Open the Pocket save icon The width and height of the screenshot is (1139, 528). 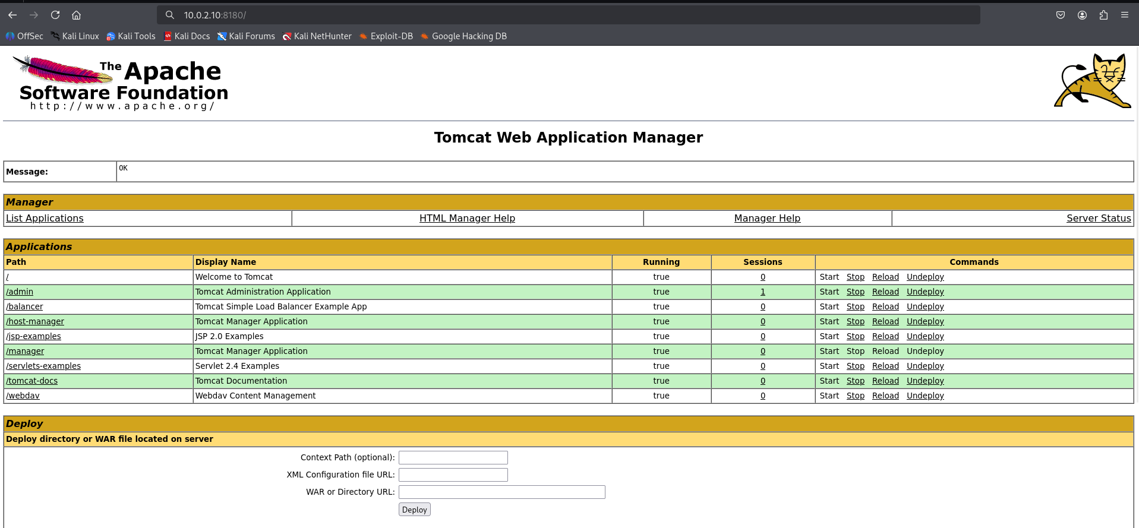pos(1061,15)
